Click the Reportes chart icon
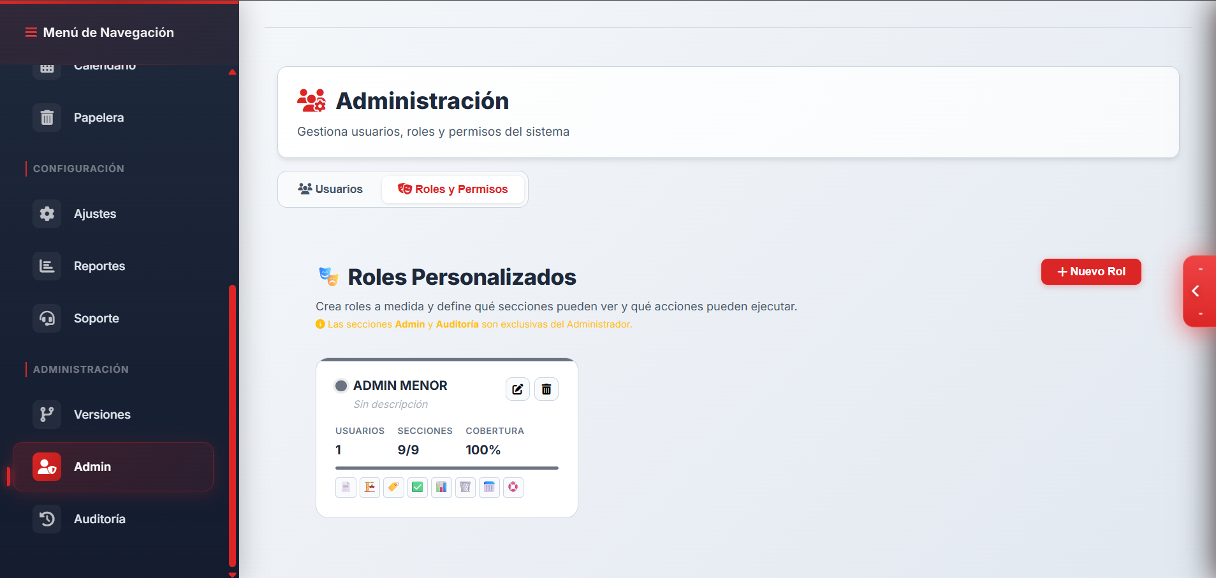This screenshot has width=1216, height=578. coord(47,266)
